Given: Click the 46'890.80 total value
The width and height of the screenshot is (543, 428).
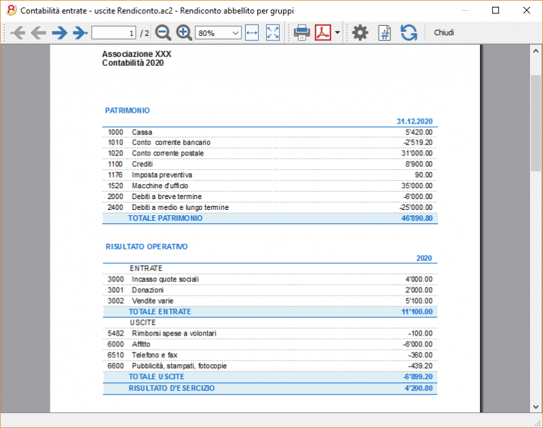Looking at the screenshot, I should click(x=417, y=218).
